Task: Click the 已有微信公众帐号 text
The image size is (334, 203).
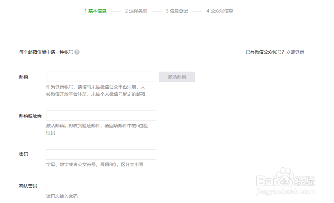Action: click(265, 52)
